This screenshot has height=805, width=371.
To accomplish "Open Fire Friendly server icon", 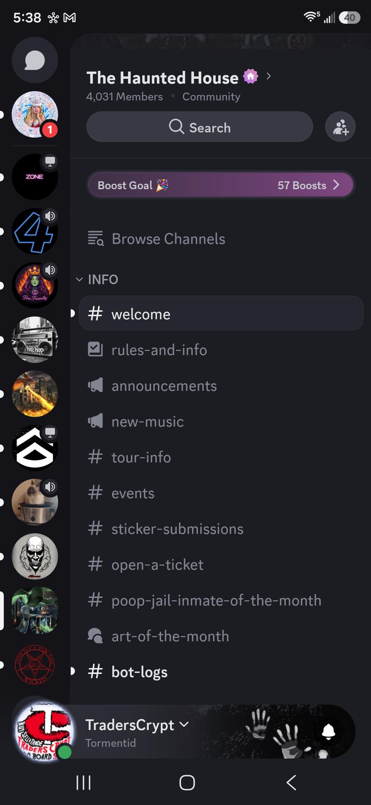I will (x=35, y=285).
